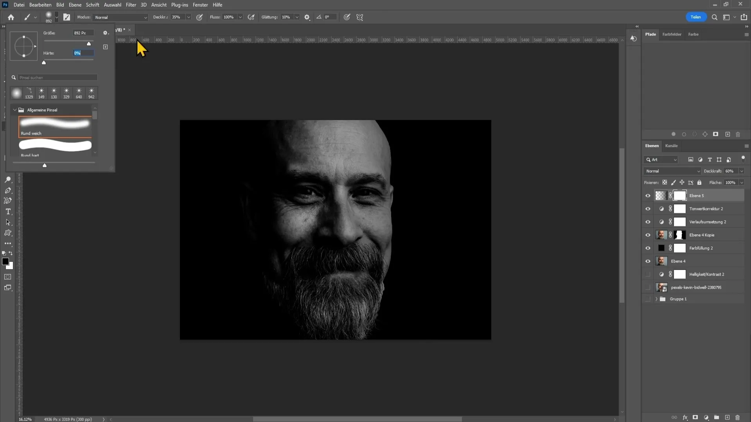Click the Rund weich brush preset
751x422 pixels.
click(x=55, y=126)
